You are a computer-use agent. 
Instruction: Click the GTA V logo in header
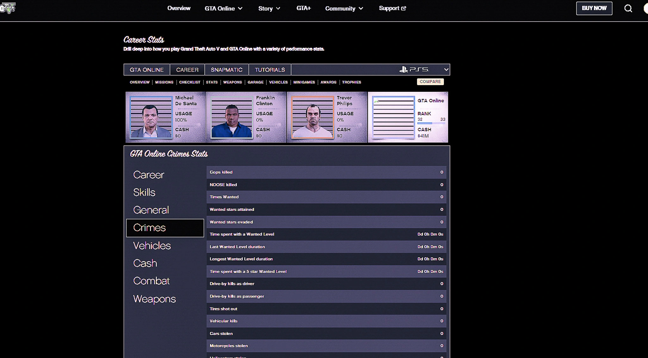tap(8, 8)
